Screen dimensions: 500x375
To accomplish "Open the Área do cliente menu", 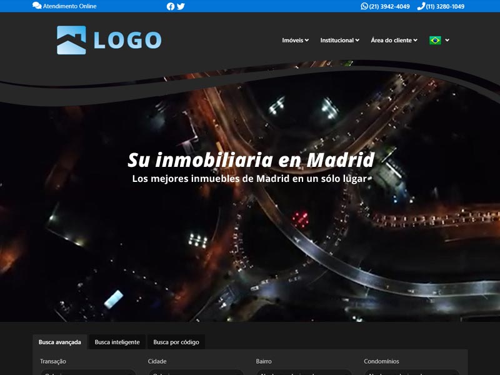I will (x=394, y=40).
